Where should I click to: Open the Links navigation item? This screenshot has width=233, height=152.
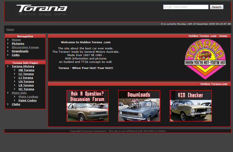(16, 55)
